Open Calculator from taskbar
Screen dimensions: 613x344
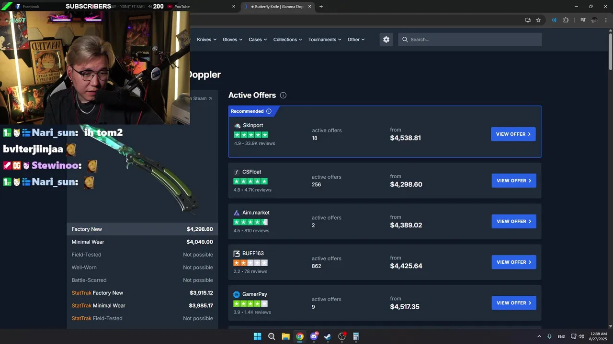click(356, 336)
